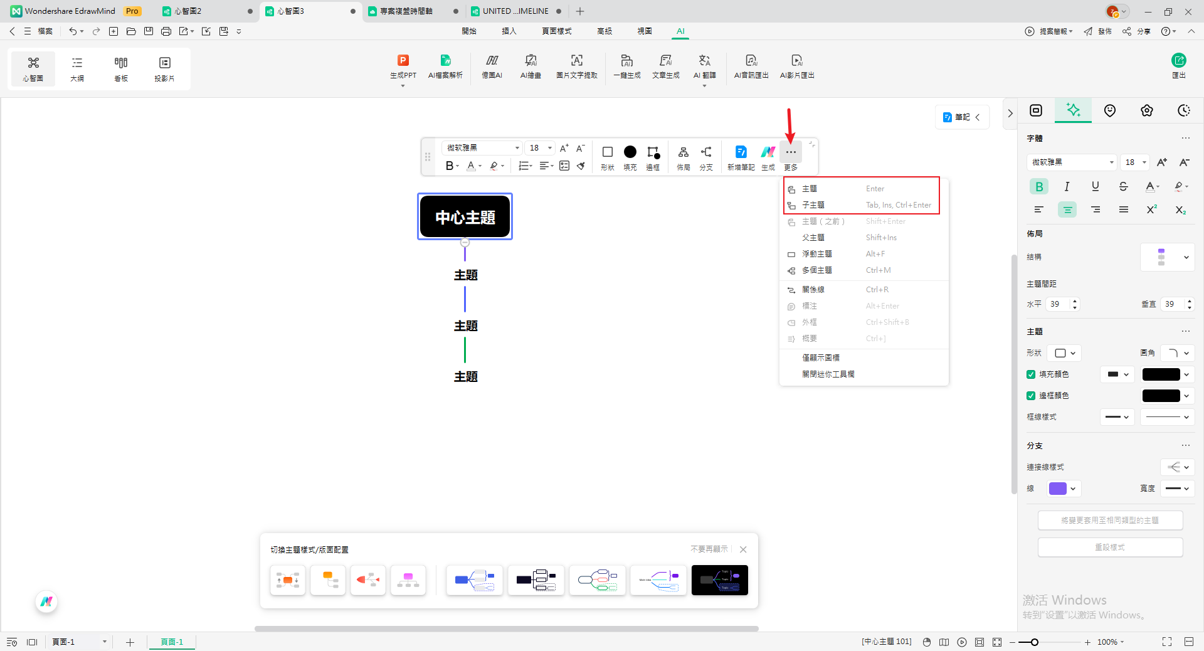Toggle italic in the font panel

(x=1067, y=186)
